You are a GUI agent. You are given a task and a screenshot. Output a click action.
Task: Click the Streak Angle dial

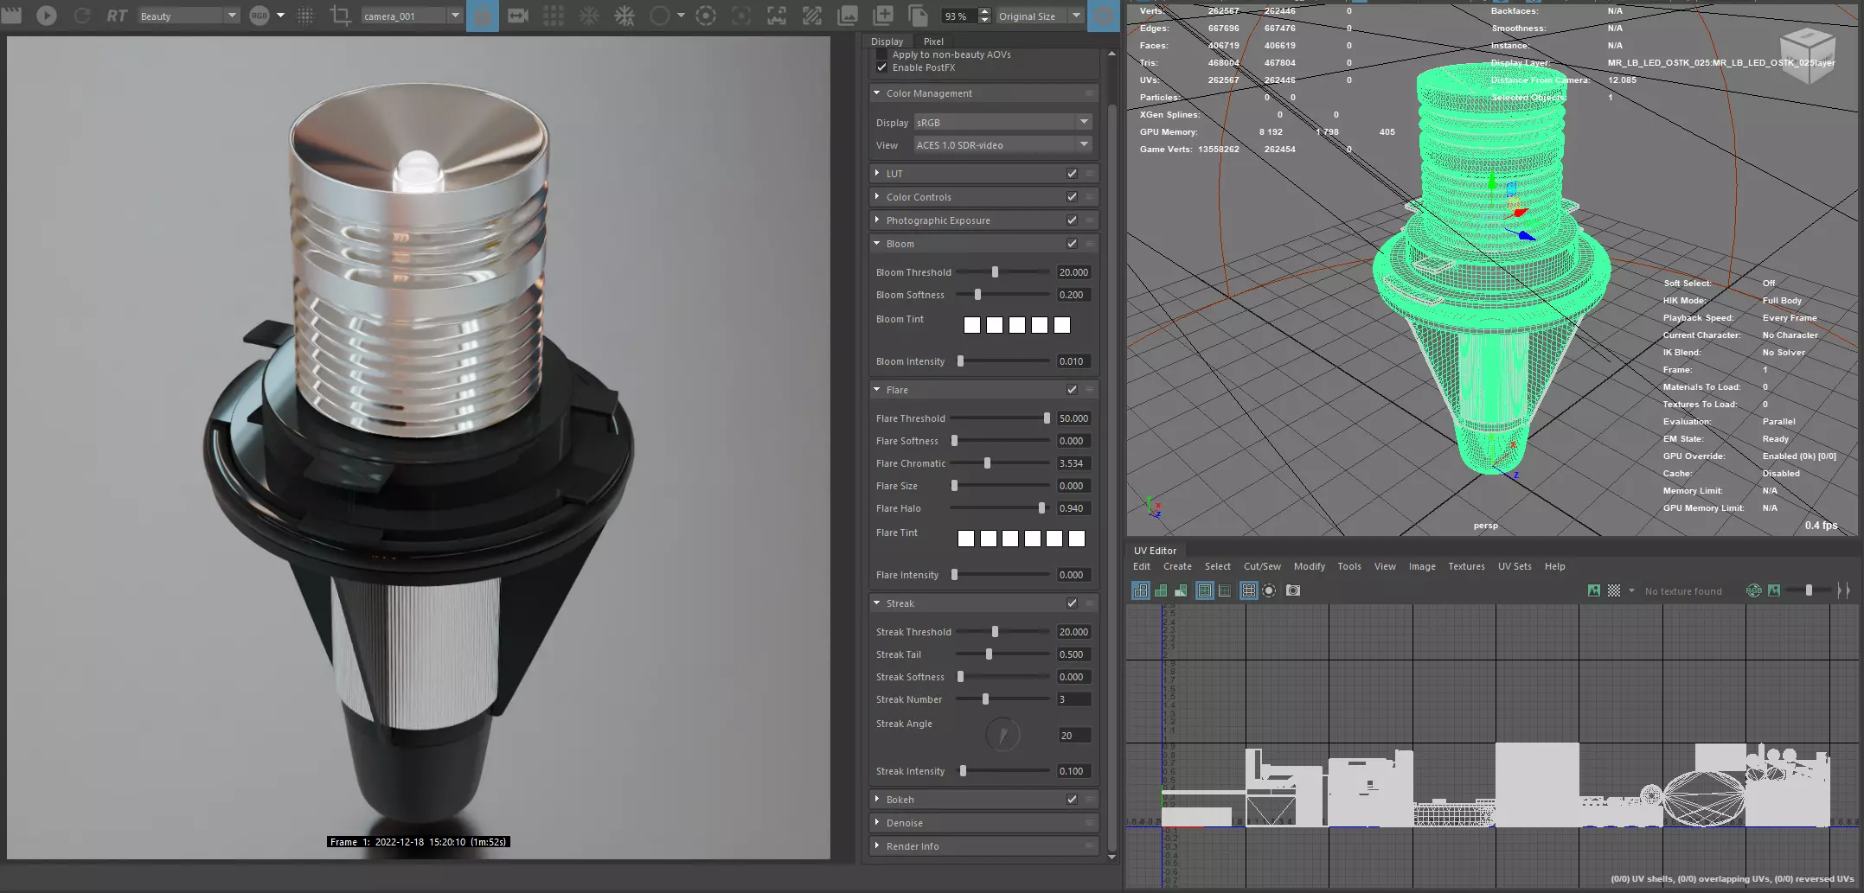(1002, 736)
